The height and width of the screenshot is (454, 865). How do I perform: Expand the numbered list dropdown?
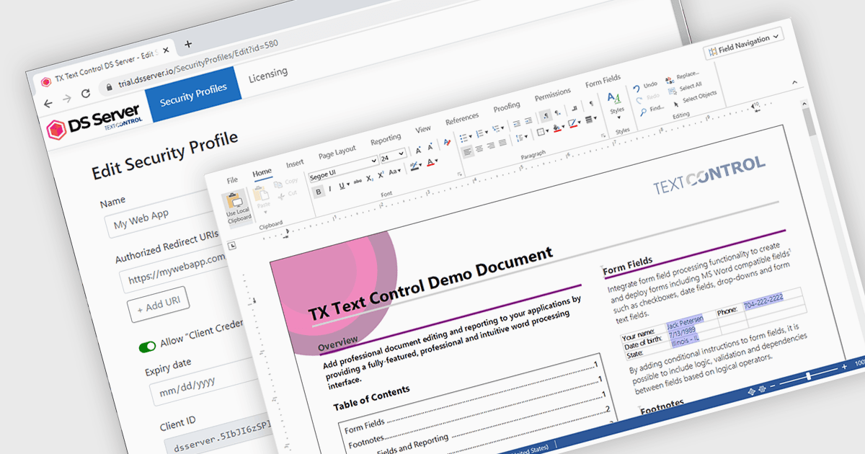coord(487,132)
